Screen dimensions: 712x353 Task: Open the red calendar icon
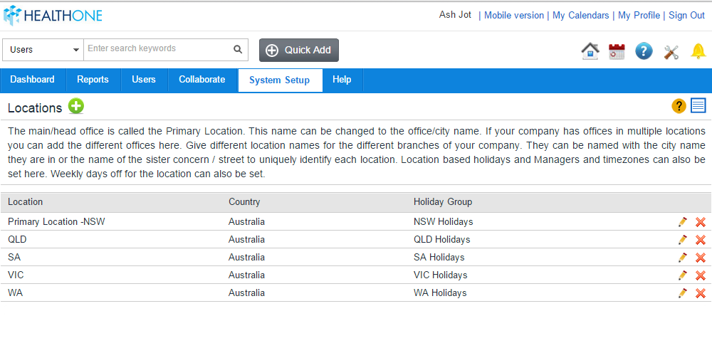(x=617, y=51)
